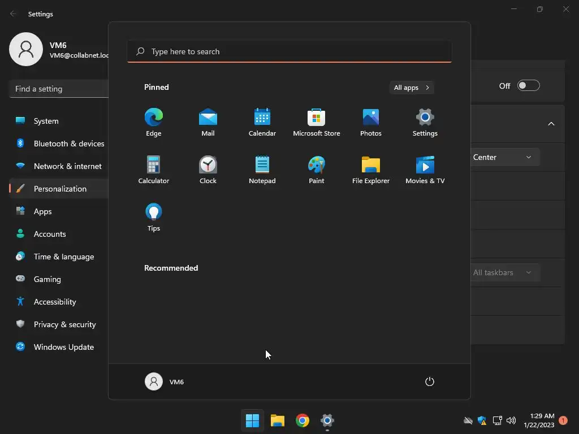579x434 pixels.
Task: Launch the Clock app
Action: [208, 170]
